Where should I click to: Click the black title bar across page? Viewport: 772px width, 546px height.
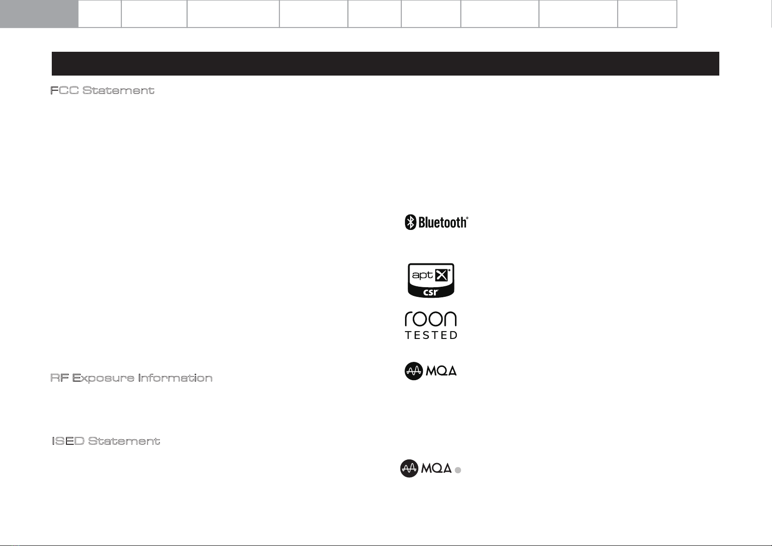click(385, 64)
